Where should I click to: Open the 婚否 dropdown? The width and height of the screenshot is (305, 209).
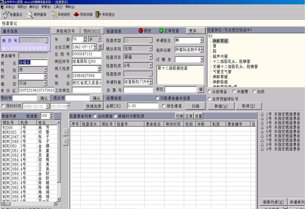[45, 83]
